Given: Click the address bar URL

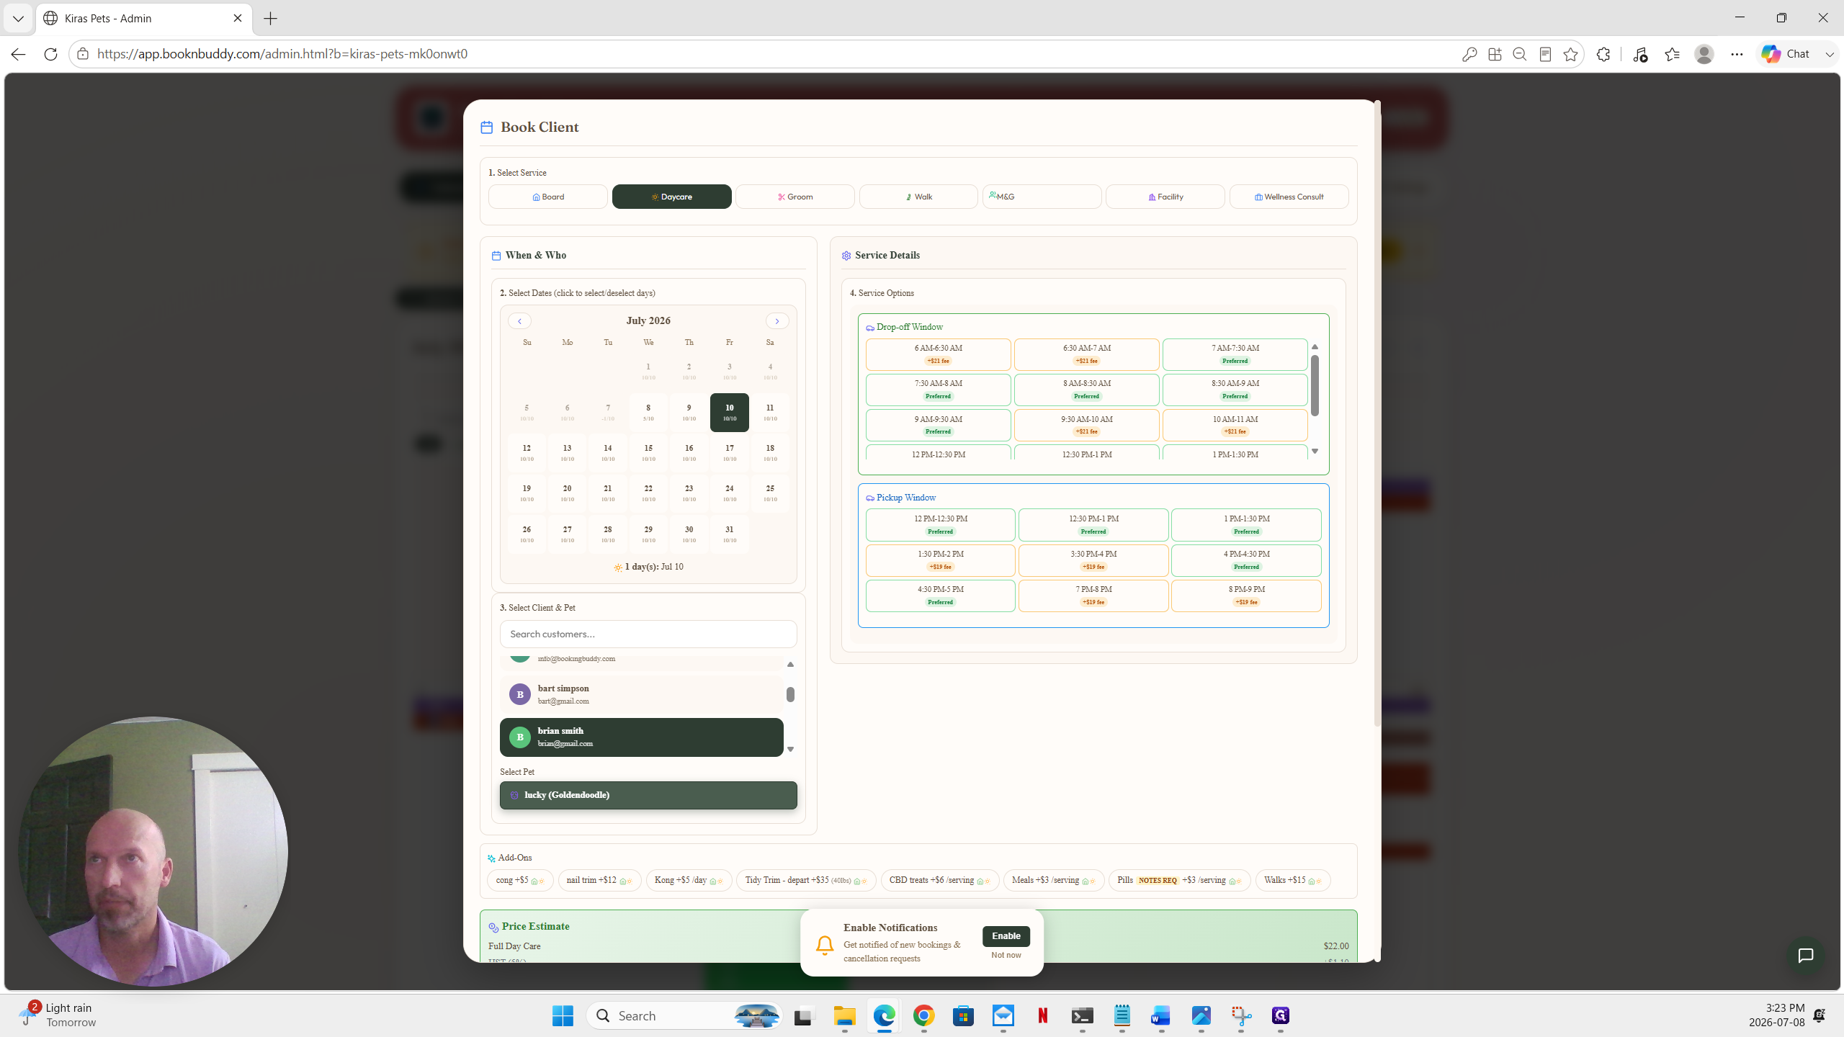Looking at the screenshot, I should (x=282, y=54).
